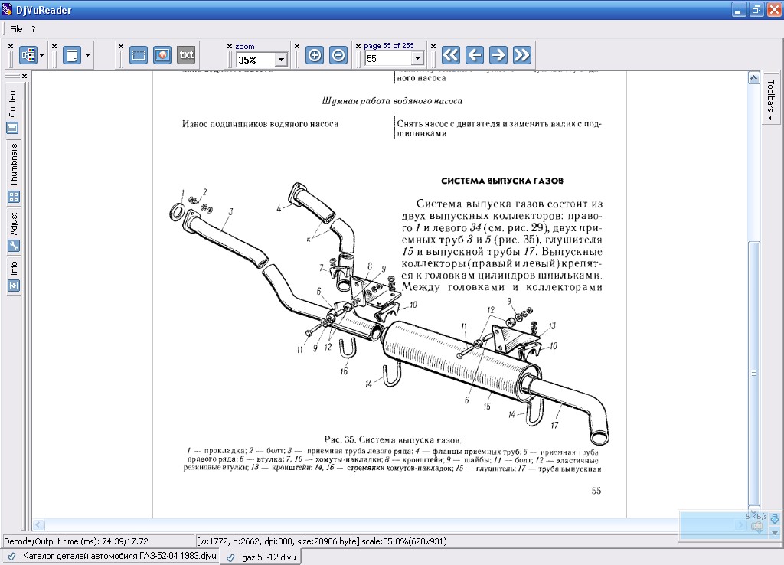Zoom out with the minus icon

click(x=338, y=55)
